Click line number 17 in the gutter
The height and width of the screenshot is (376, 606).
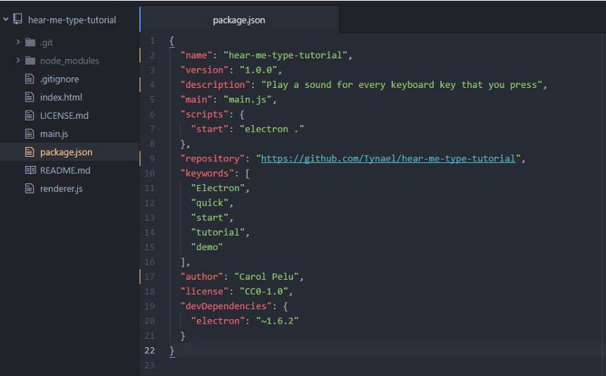pyautogui.click(x=151, y=277)
